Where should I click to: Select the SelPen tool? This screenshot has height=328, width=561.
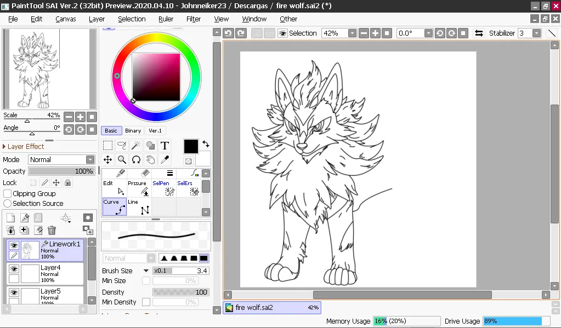click(164, 188)
